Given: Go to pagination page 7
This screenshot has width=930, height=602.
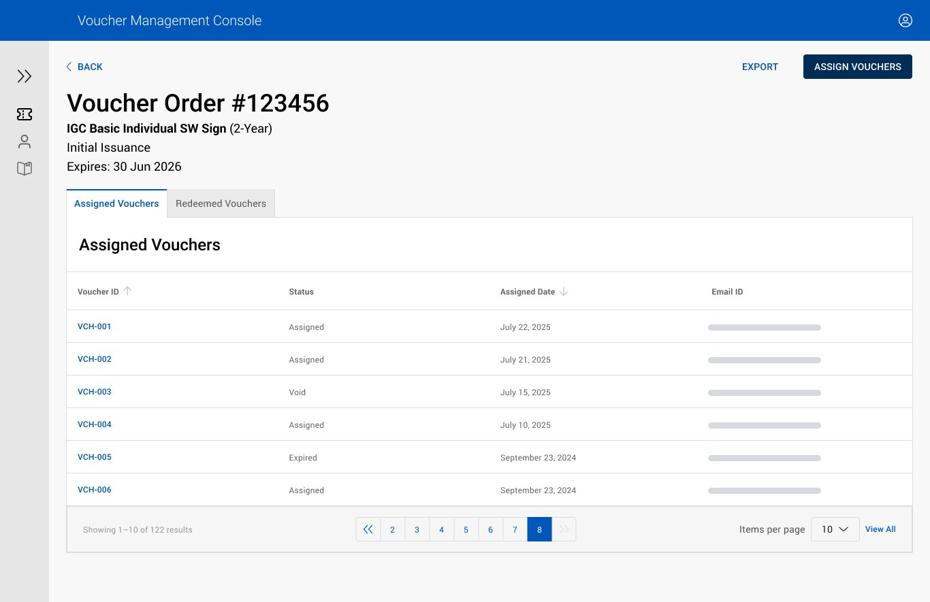Looking at the screenshot, I should tap(515, 529).
